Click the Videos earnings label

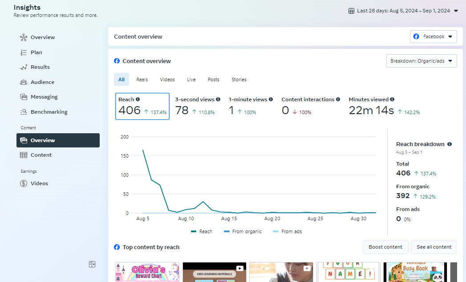pyautogui.click(x=39, y=183)
